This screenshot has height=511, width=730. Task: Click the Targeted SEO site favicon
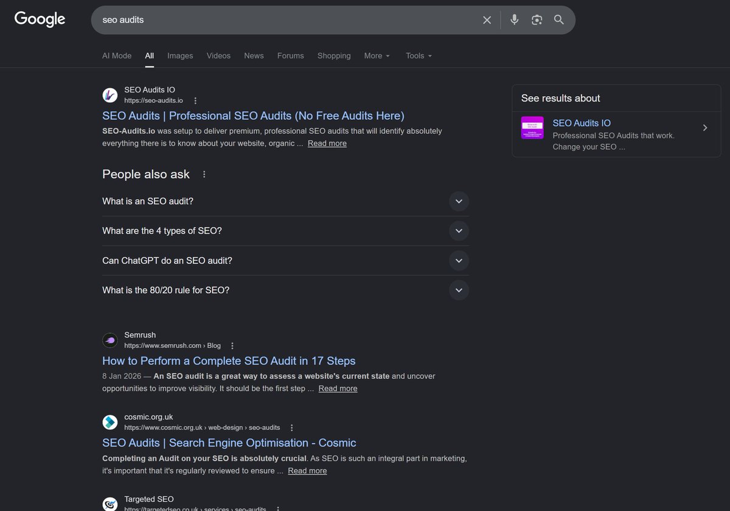110,504
